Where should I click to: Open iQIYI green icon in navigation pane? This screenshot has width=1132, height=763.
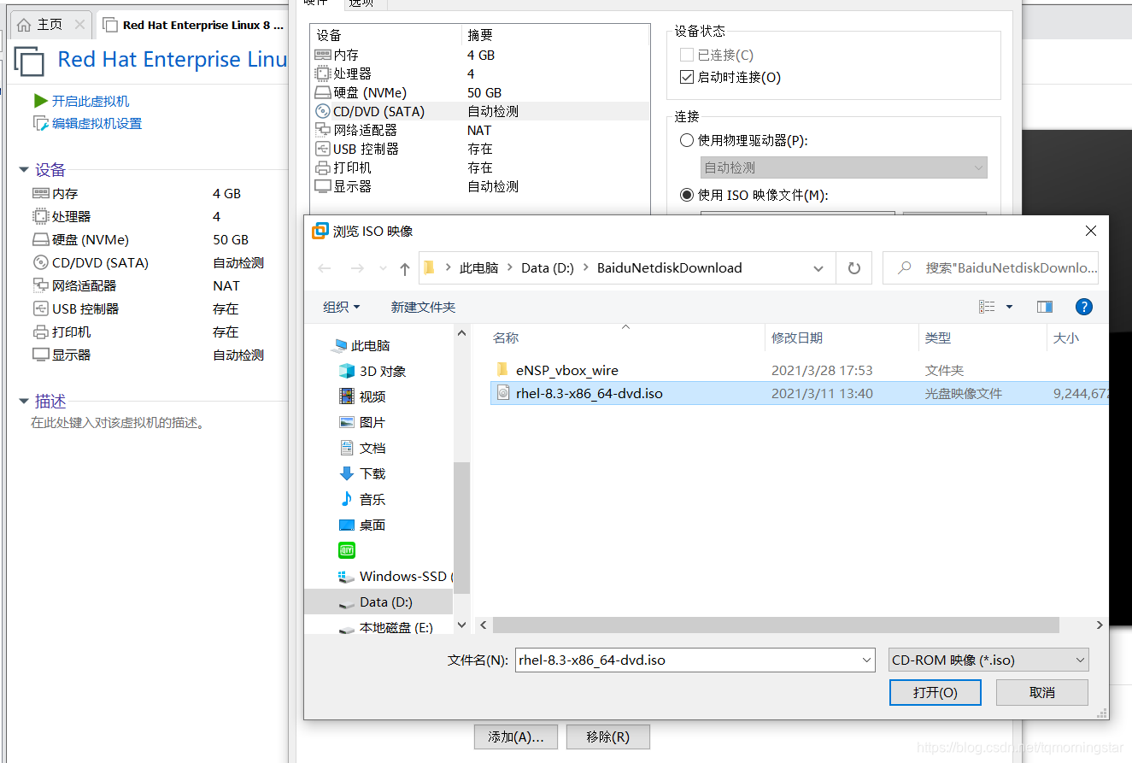click(347, 550)
